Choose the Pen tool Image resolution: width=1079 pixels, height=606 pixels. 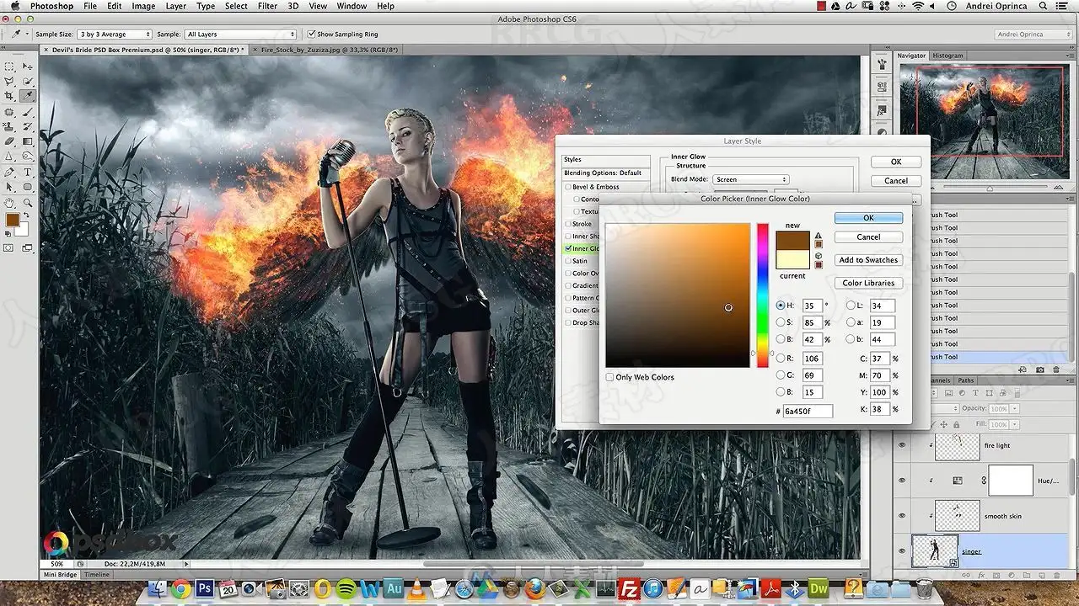[x=9, y=172]
